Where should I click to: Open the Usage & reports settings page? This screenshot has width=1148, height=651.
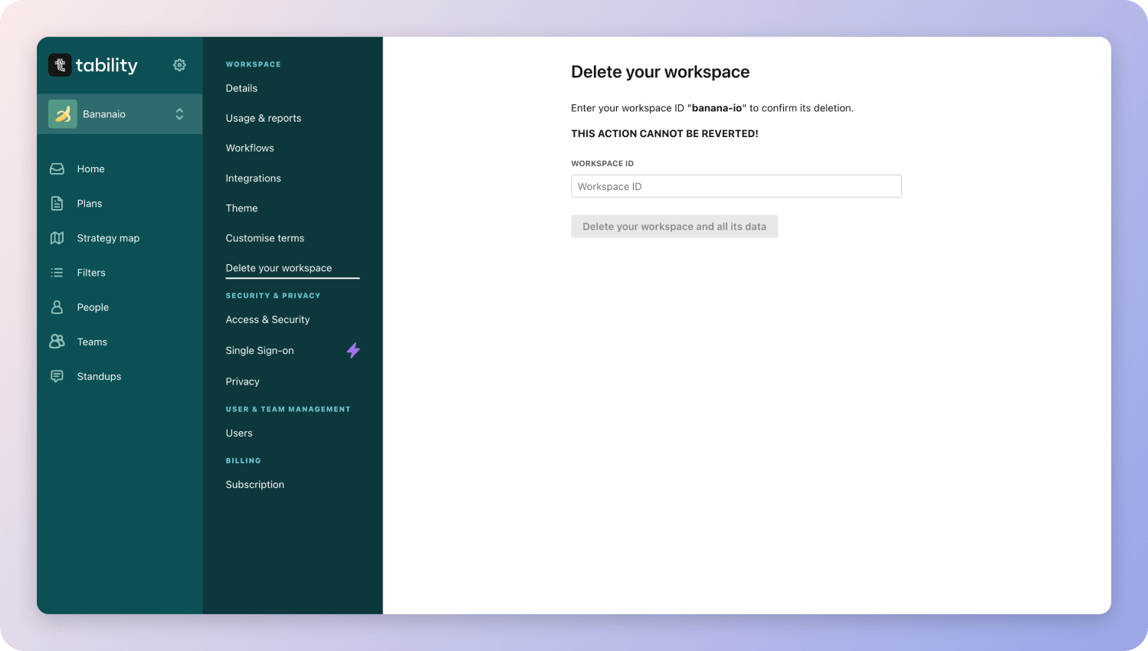(x=263, y=118)
